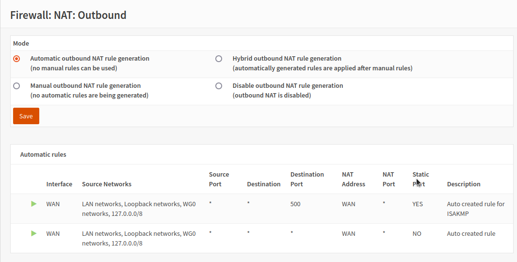Click the 'Manual outbound NAT rule generation' label text
Viewport: 517px width, 262px height.
pos(85,85)
